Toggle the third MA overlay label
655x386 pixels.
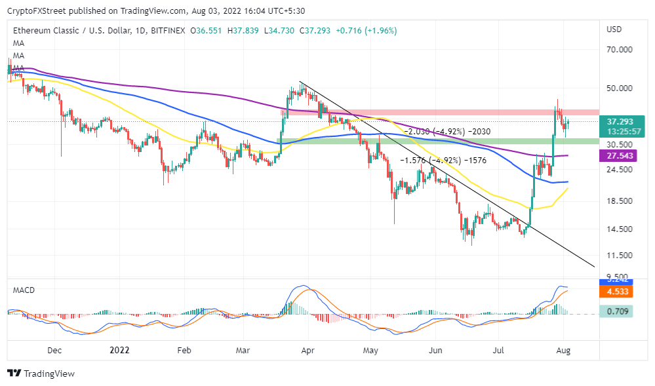[17, 67]
